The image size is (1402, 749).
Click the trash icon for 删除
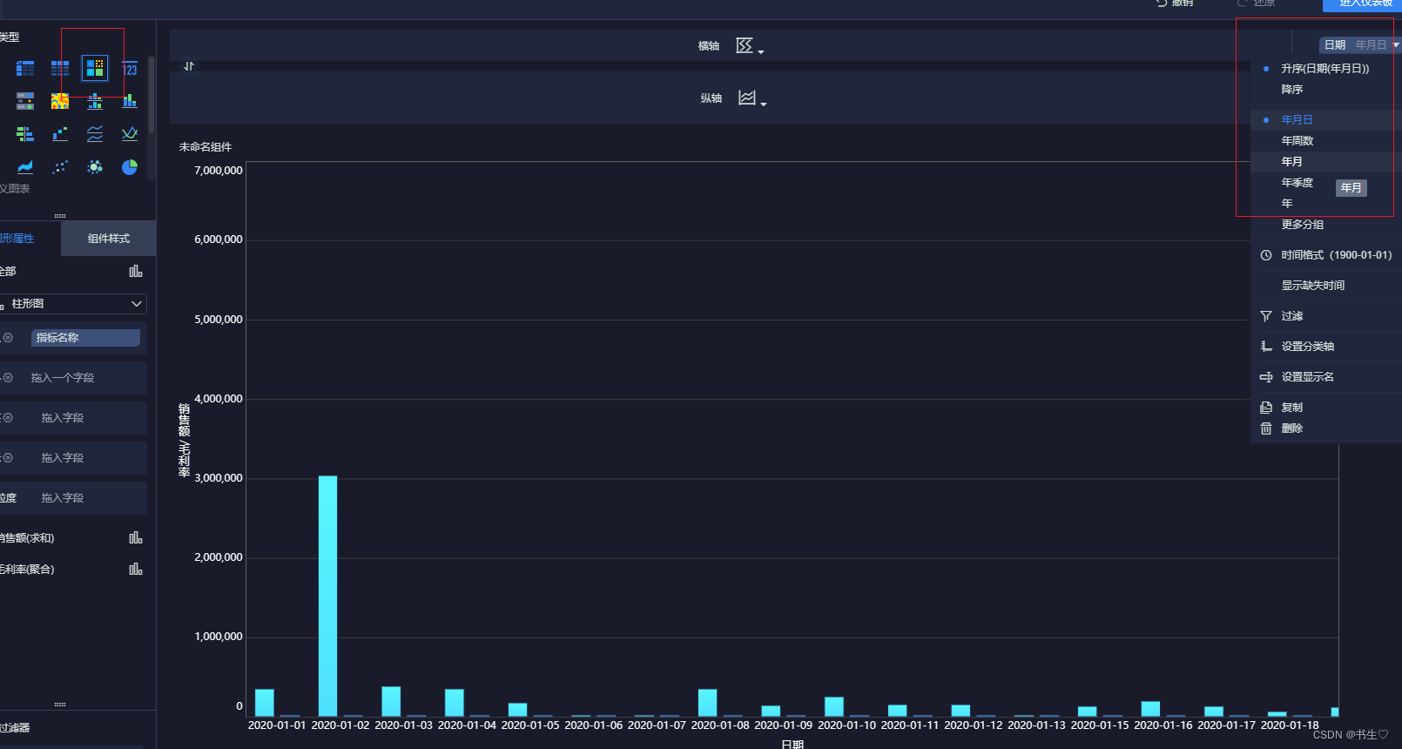coord(1266,428)
